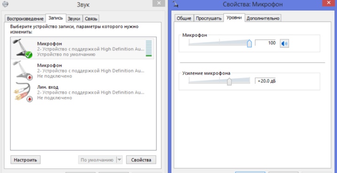Click the Звук window speaker icon
This screenshot has width=337, height=173.
pos(5,4)
